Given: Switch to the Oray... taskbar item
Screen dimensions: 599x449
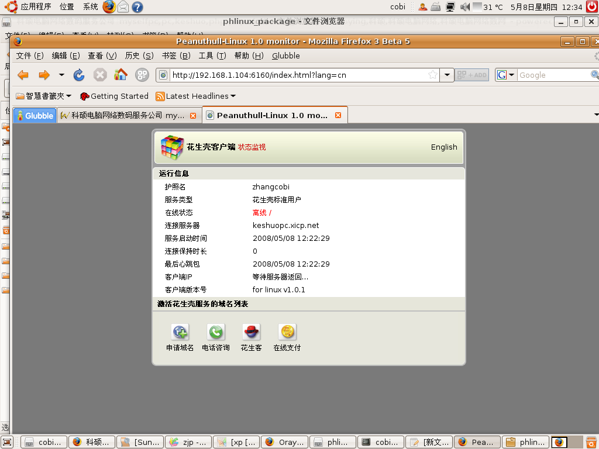Looking at the screenshot, I should (x=285, y=442).
